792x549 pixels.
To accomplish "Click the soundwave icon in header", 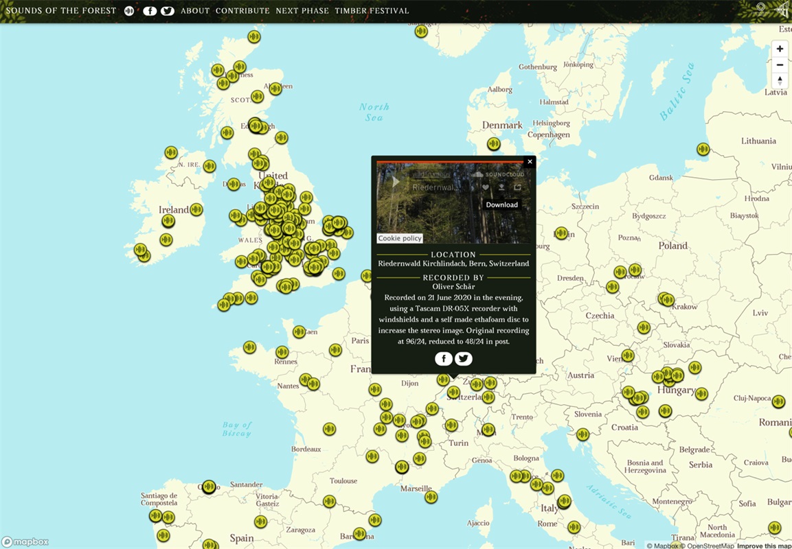I will pos(129,11).
